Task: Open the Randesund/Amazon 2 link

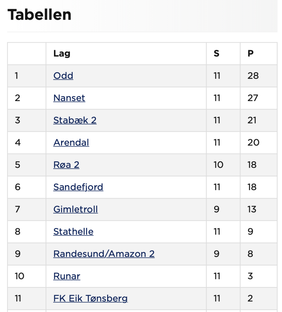Action: click(104, 254)
